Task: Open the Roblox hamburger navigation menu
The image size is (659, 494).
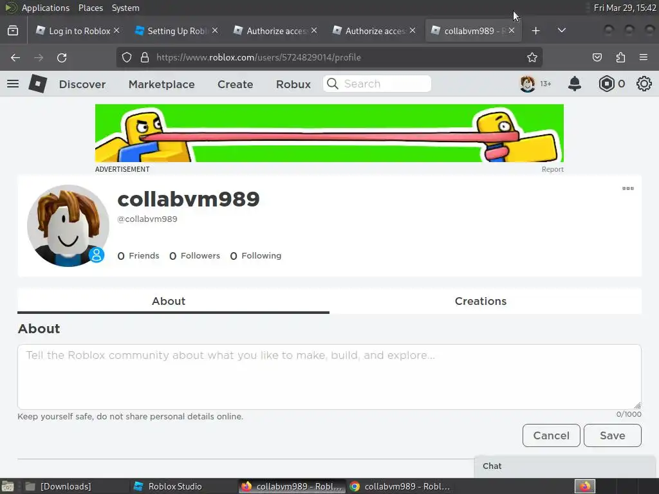Action: tap(13, 84)
